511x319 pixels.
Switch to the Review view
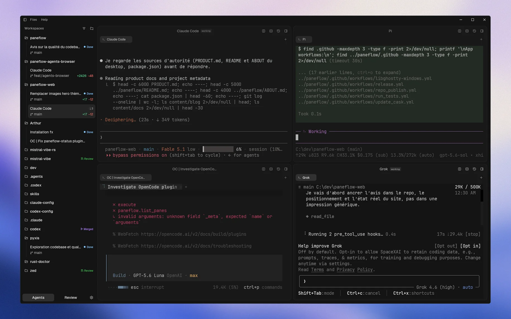click(71, 298)
